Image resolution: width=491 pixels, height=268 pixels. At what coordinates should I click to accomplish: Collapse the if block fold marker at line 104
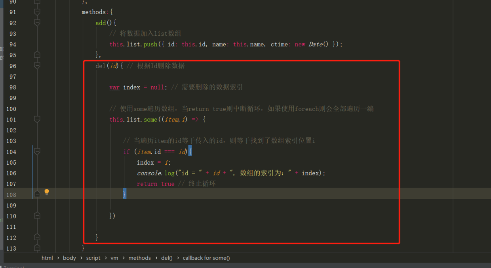click(x=37, y=152)
